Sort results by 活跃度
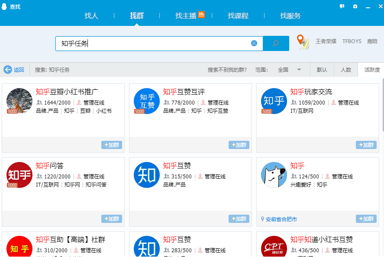This screenshot has width=384, height=257. tap(372, 70)
